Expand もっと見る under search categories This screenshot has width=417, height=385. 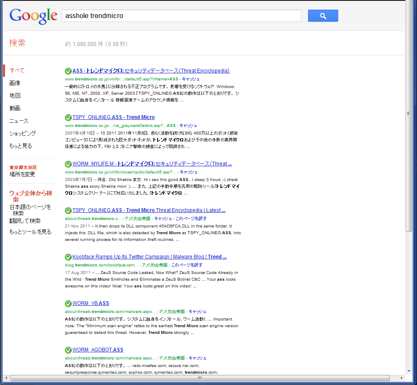coord(21,146)
